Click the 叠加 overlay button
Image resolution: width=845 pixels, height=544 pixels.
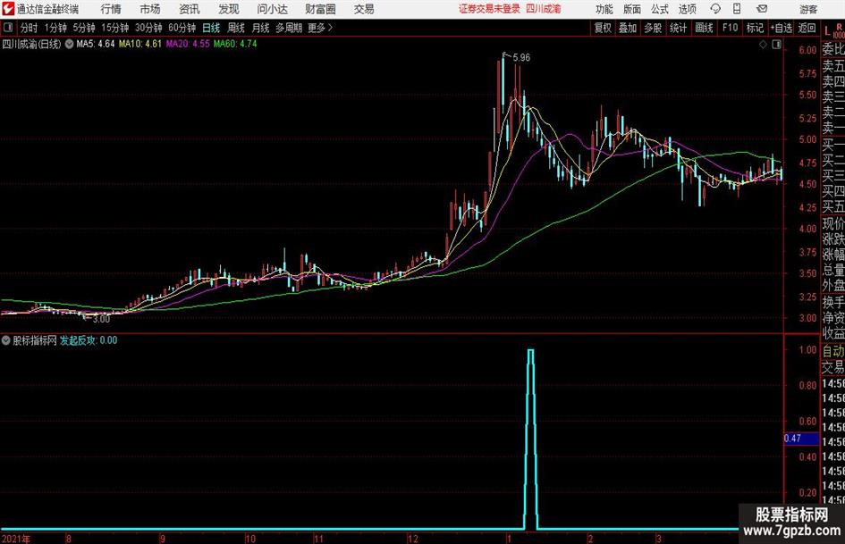pyautogui.click(x=628, y=28)
